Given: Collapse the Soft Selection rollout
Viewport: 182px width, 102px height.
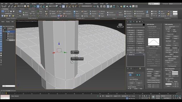Looking at the screenshot, I should tap(150, 24).
